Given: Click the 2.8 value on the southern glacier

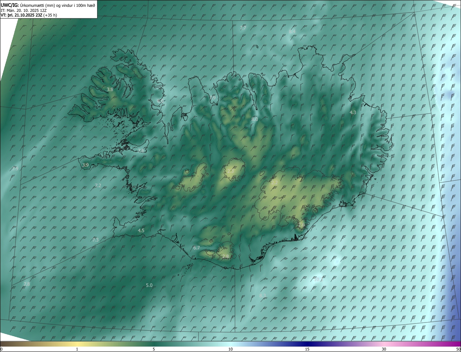Looking at the screenshot, I should click(225, 257).
